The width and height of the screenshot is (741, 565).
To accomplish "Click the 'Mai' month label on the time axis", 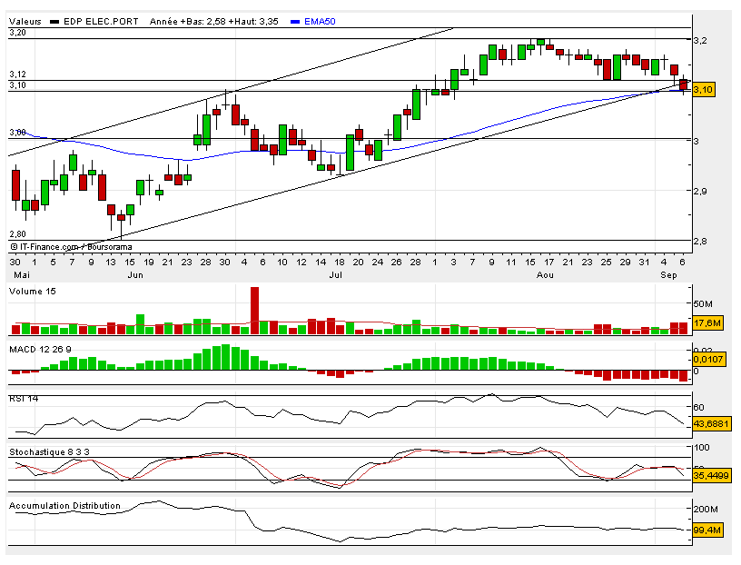I will 21,274.
